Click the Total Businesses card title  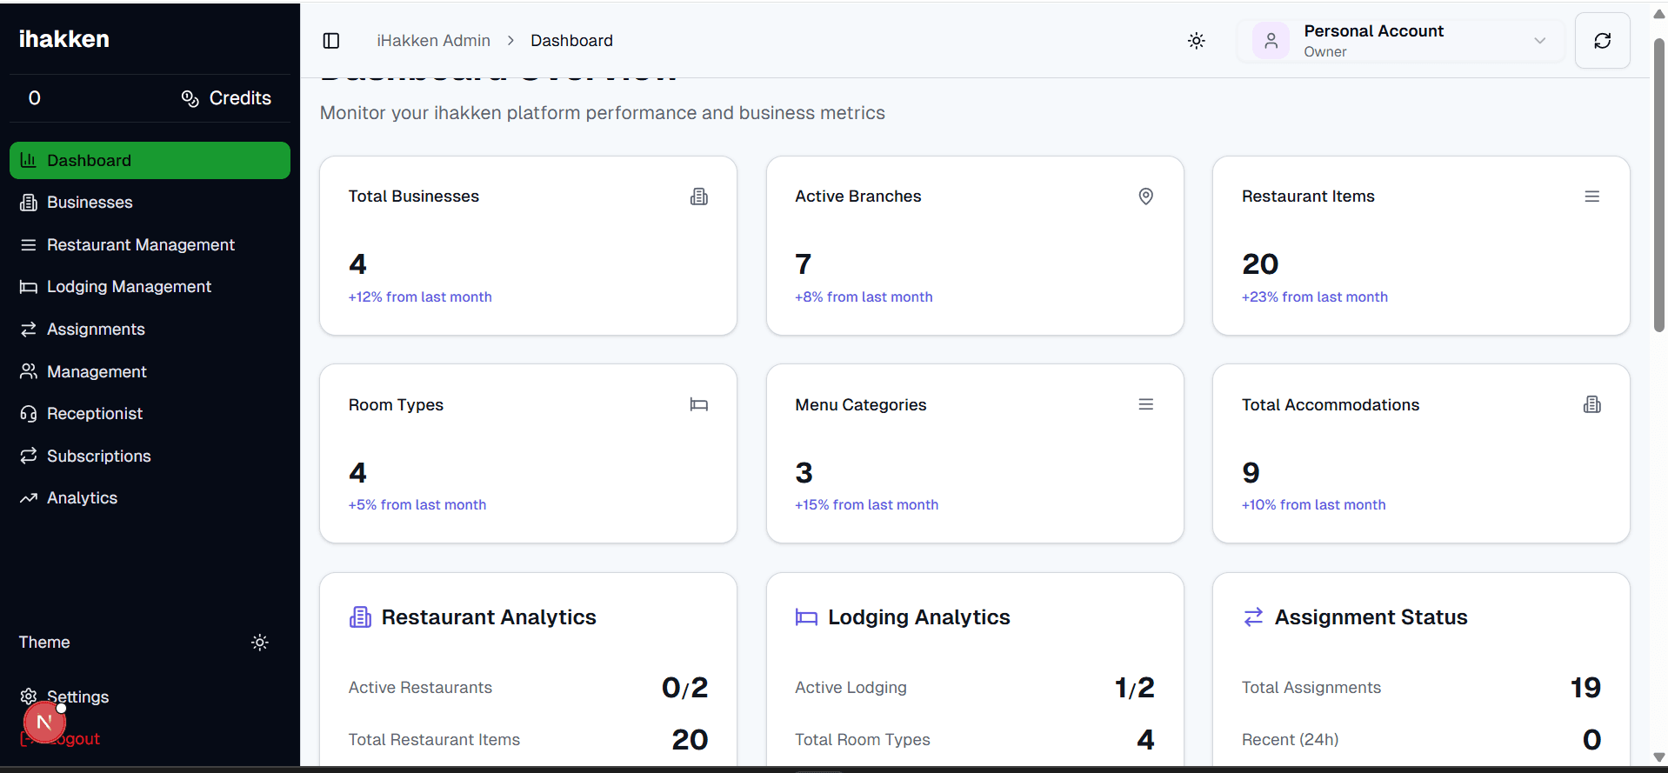414,197
